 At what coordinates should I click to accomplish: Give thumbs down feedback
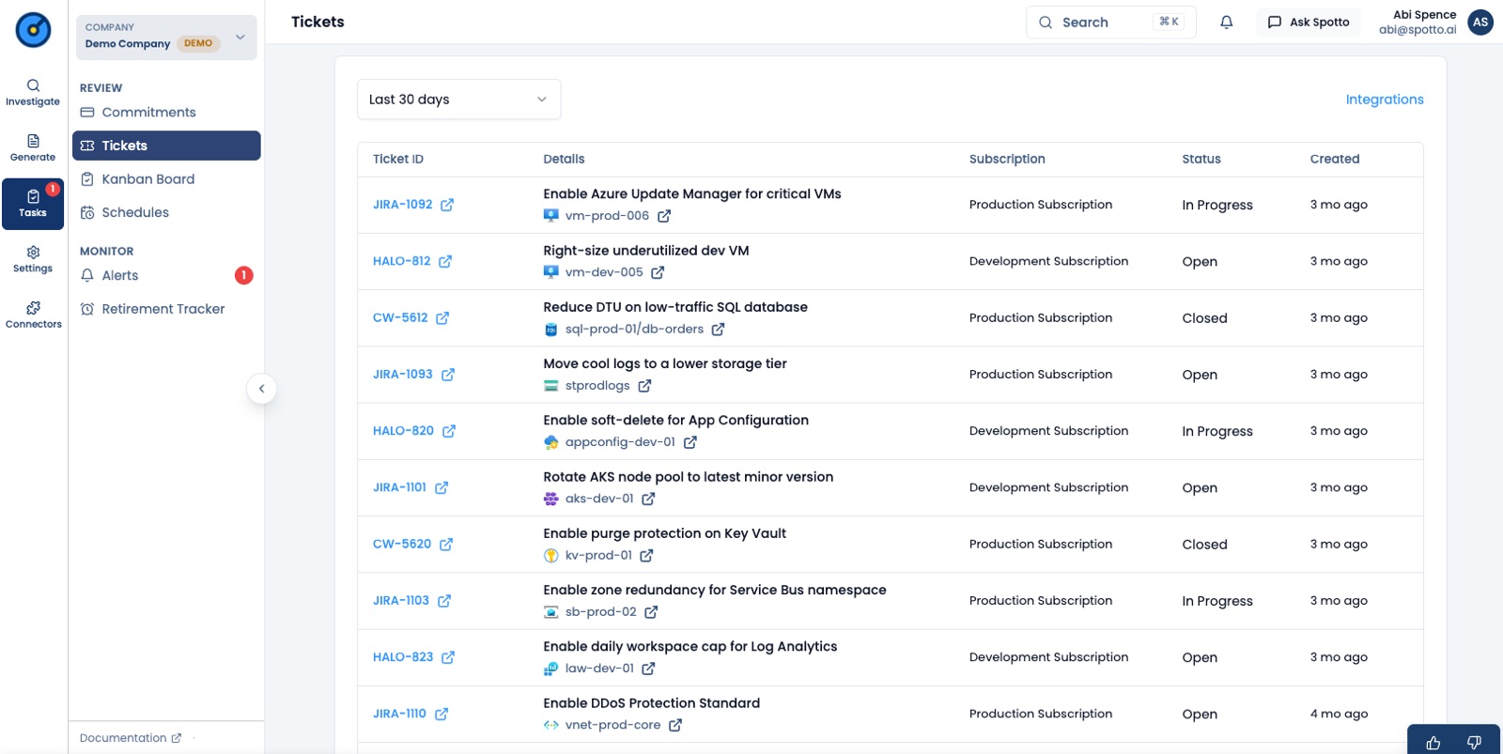point(1474,743)
